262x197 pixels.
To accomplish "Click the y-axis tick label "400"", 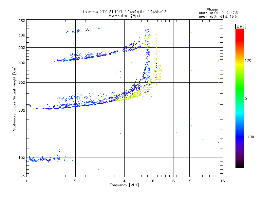I will tap(22, 63).
